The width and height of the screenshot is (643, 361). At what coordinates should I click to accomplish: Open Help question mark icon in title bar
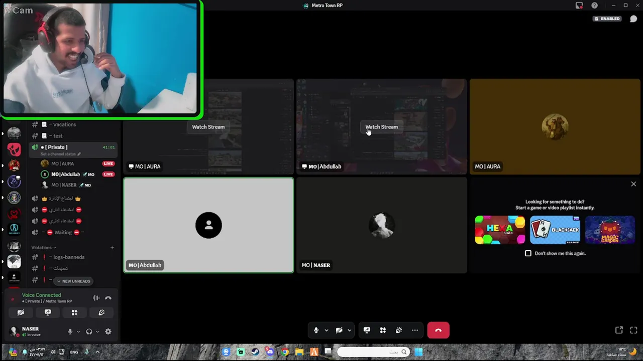(595, 6)
